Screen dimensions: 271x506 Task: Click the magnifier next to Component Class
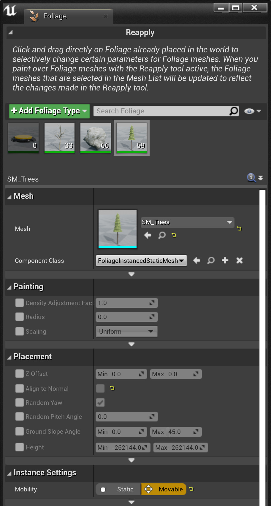(x=211, y=260)
